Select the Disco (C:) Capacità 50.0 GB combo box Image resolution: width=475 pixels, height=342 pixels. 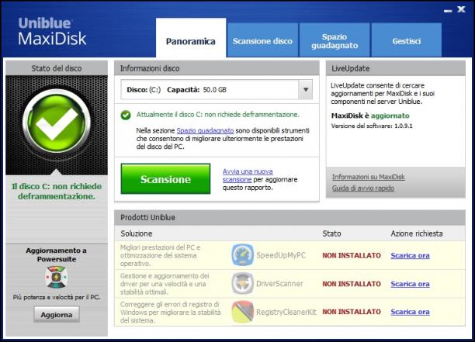pyautogui.click(x=217, y=90)
